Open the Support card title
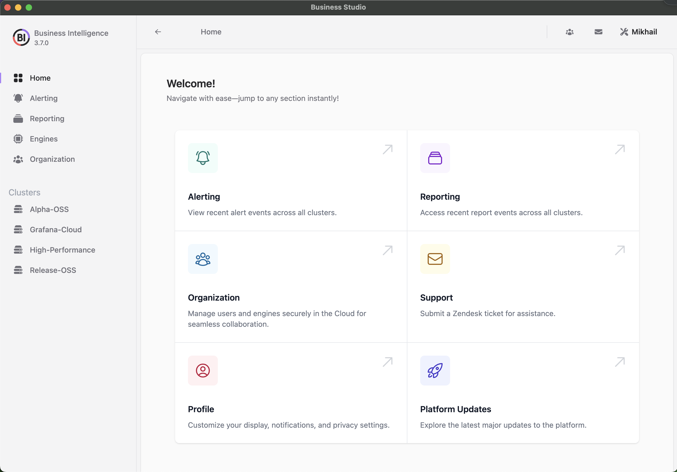This screenshot has width=677, height=472. click(x=436, y=297)
